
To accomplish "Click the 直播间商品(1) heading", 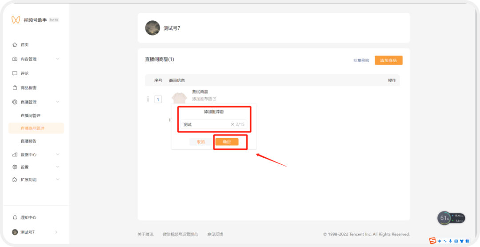I will (160, 60).
